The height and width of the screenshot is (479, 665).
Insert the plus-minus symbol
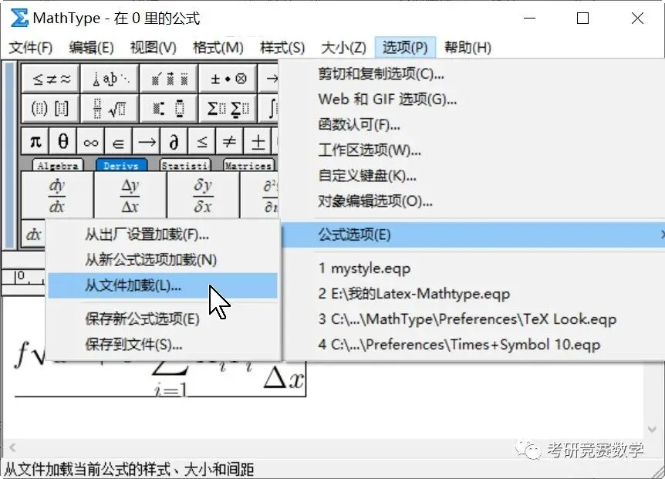pyautogui.click(x=257, y=141)
